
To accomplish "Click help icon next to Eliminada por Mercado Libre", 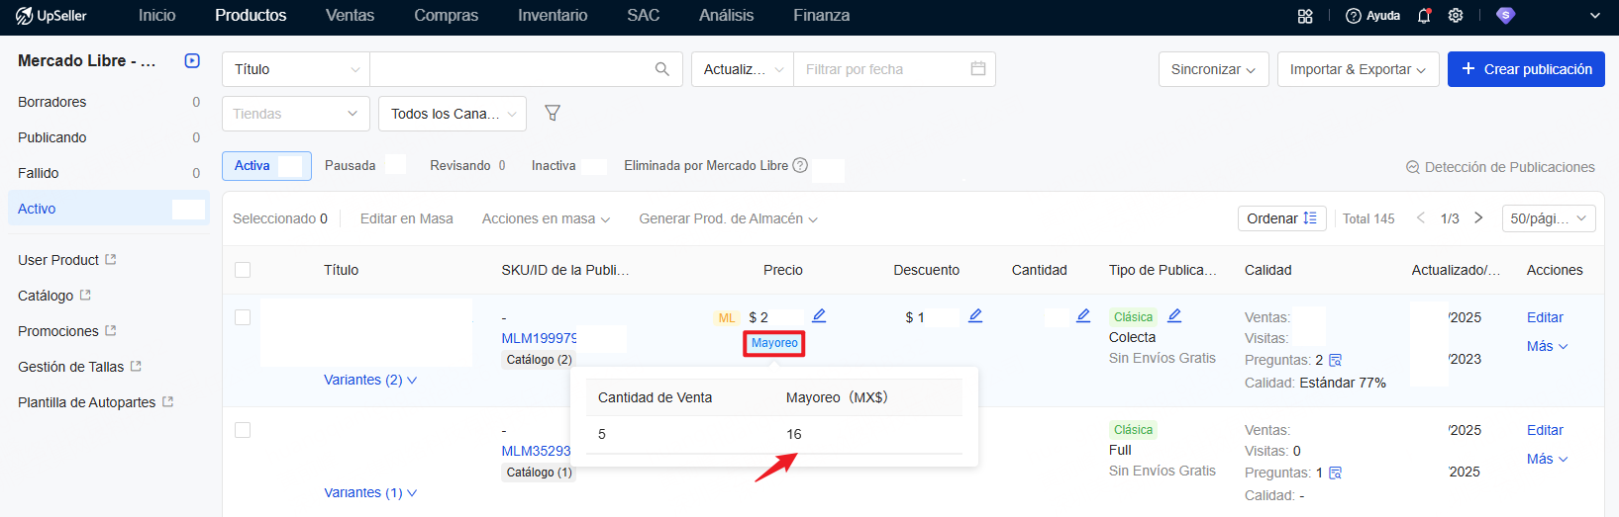I will click(x=800, y=165).
